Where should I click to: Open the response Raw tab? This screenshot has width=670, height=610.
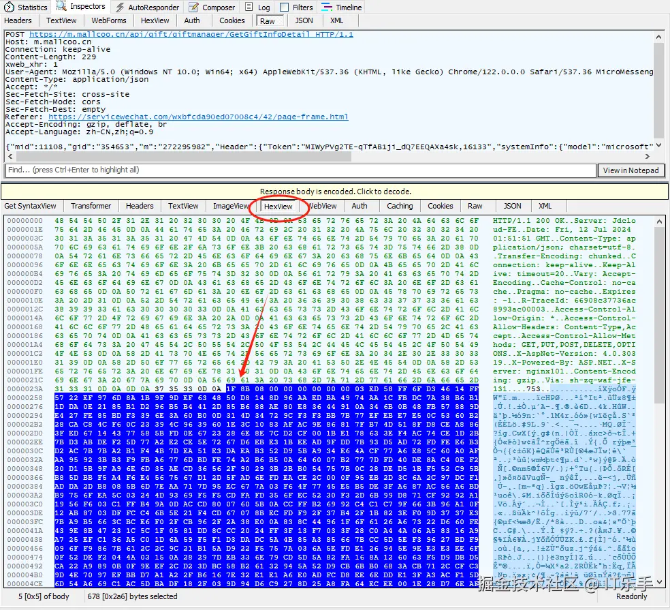tap(475, 207)
